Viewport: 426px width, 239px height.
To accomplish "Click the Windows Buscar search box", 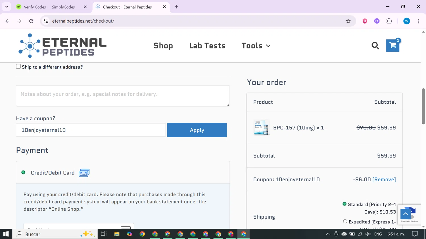I will click(x=55, y=234).
